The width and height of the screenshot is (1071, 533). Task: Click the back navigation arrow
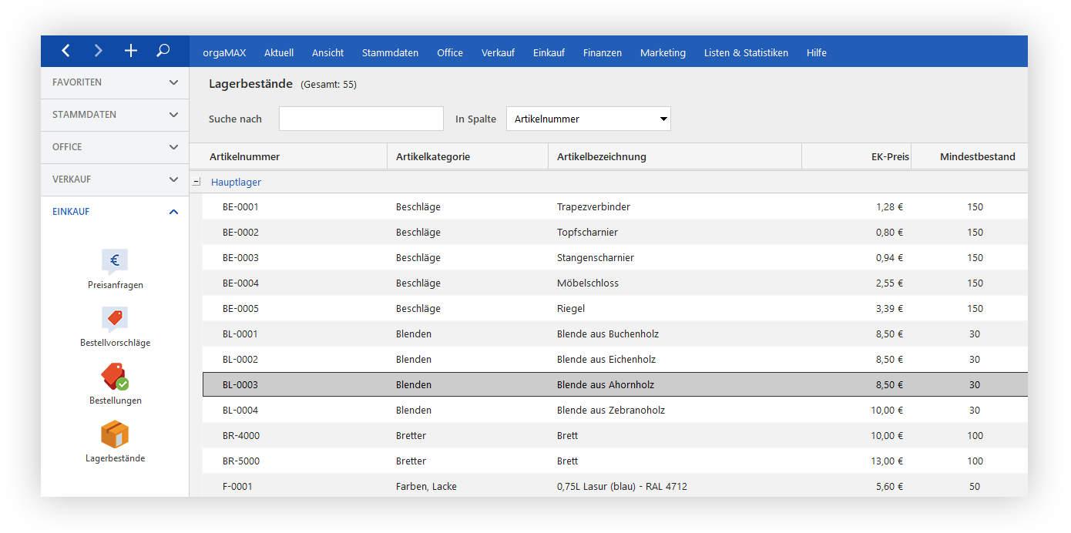(x=65, y=51)
